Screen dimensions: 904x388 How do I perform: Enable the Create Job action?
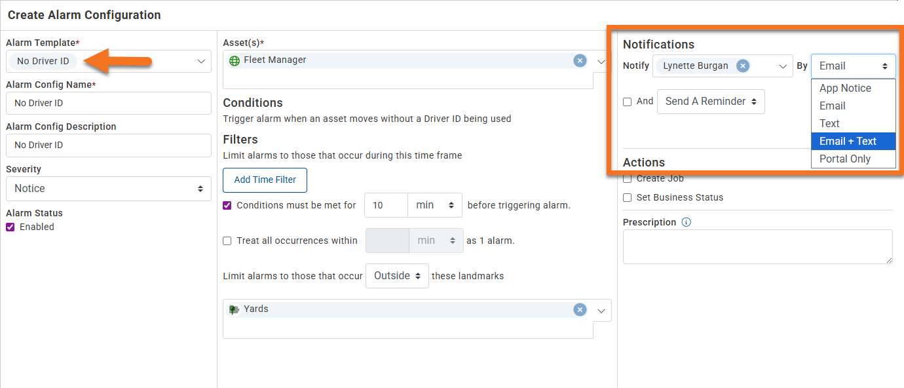(628, 178)
